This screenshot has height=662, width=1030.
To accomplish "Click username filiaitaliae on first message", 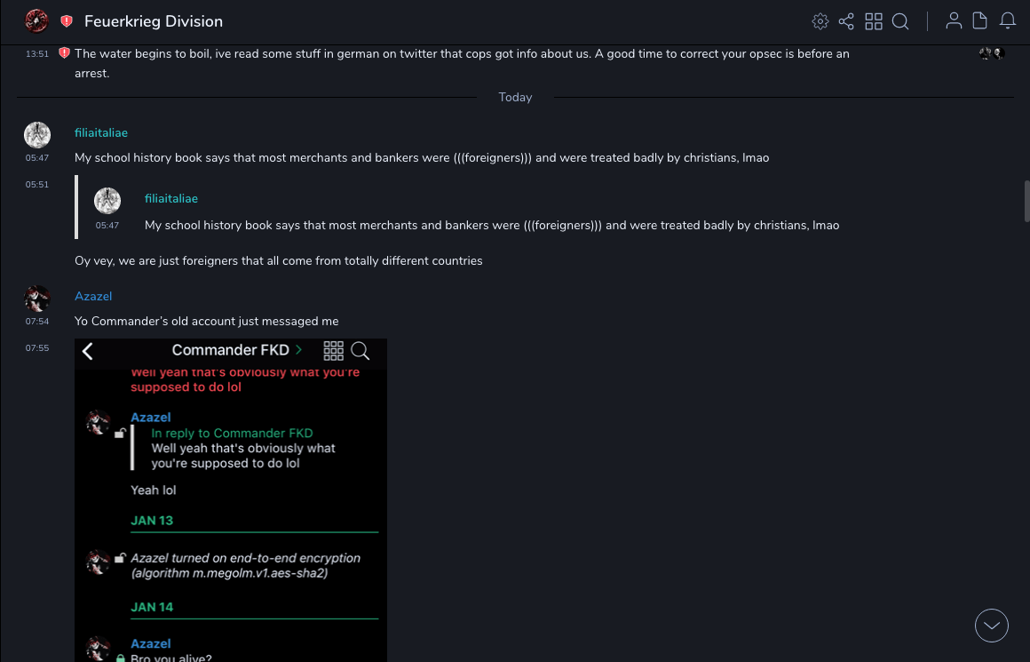I will click(101, 132).
